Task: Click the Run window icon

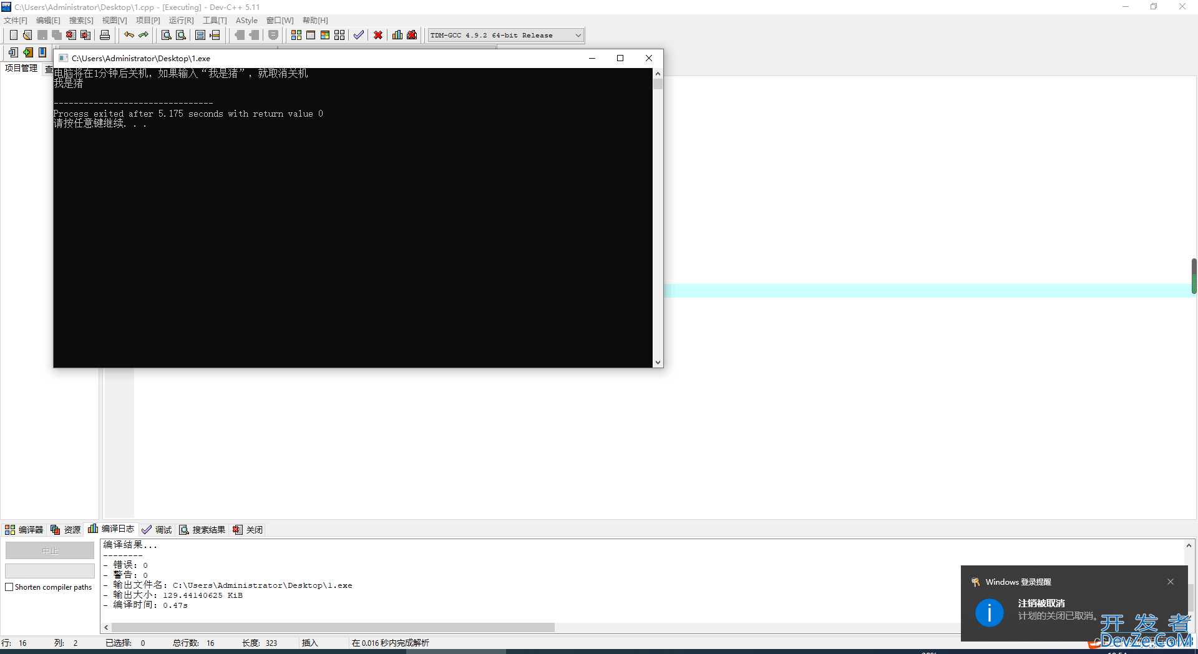Action: coord(311,35)
